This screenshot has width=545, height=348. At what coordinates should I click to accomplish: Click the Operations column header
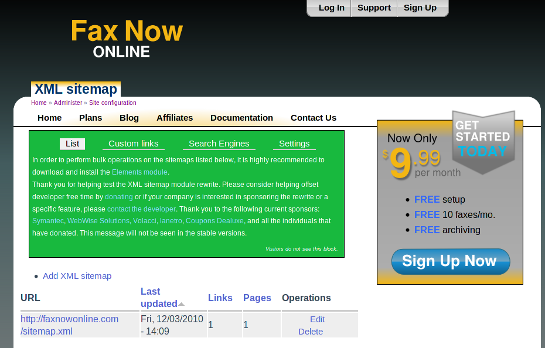pos(306,298)
